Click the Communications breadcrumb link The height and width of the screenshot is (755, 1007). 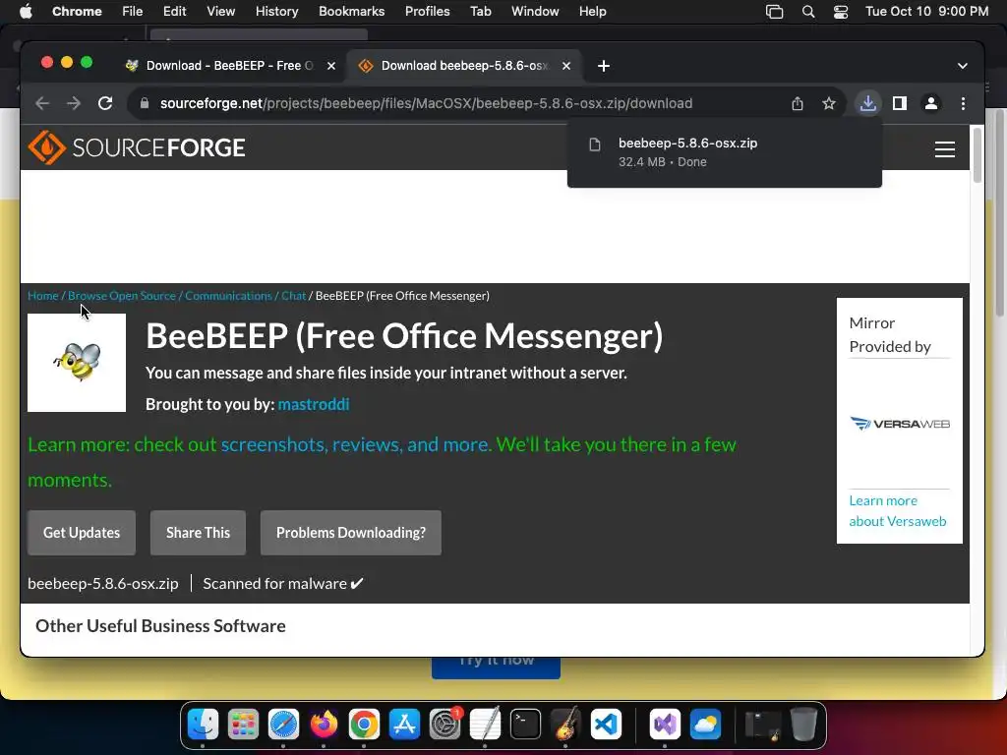(x=228, y=296)
